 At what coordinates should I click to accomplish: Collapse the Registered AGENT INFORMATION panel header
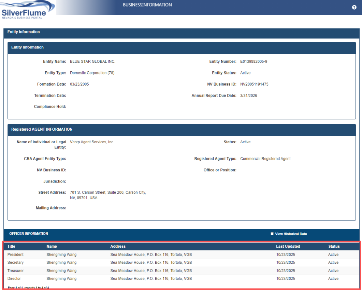click(42, 130)
